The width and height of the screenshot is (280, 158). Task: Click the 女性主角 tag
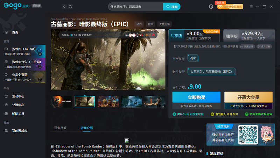click(x=164, y=24)
